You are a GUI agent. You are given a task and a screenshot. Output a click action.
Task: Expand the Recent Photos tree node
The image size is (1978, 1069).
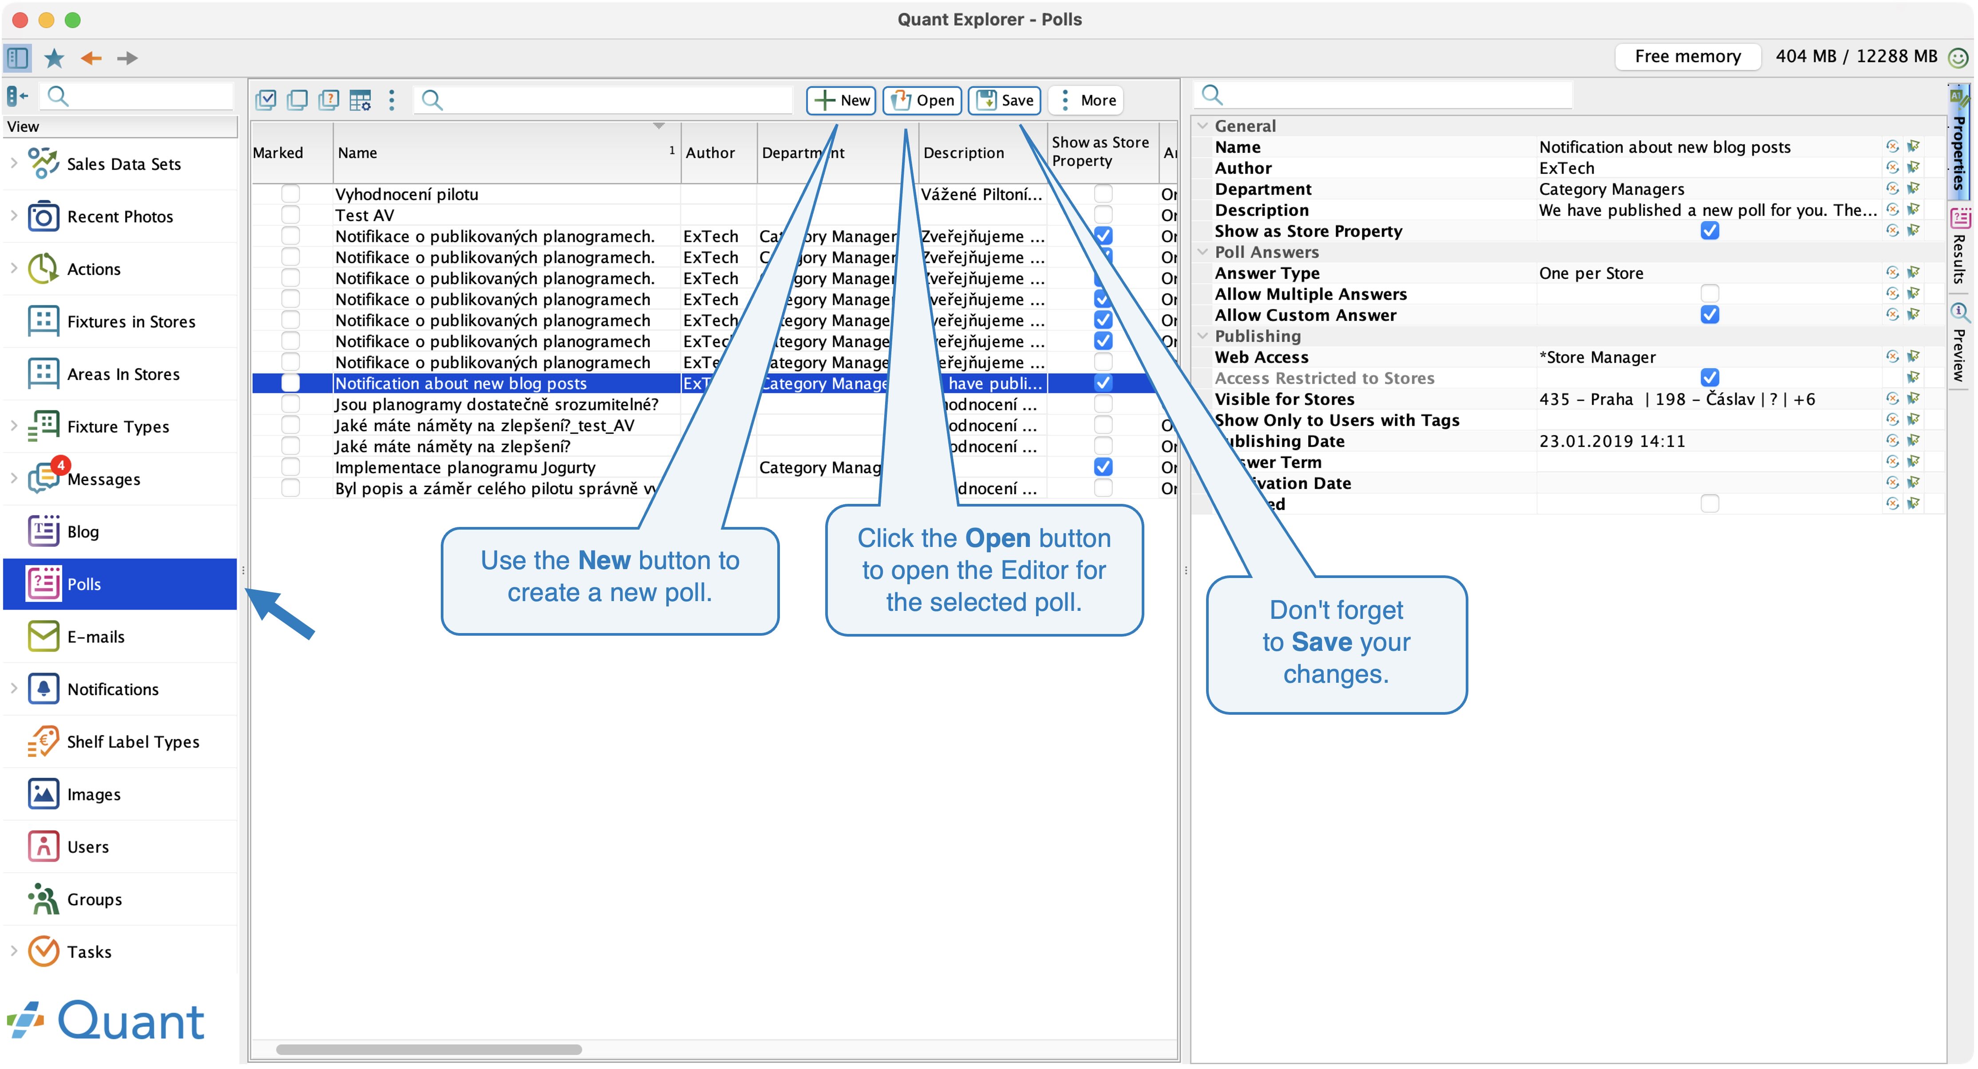pyautogui.click(x=13, y=216)
